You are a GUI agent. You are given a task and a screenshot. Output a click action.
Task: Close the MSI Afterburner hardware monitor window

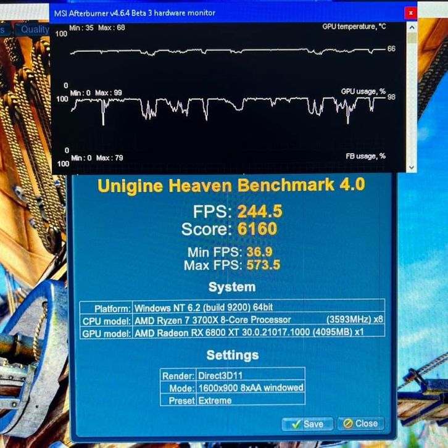point(412,12)
